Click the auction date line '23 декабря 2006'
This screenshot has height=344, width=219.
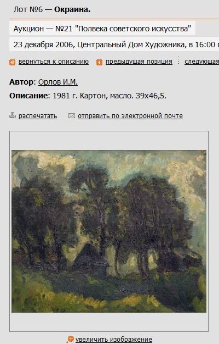(x=44, y=45)
